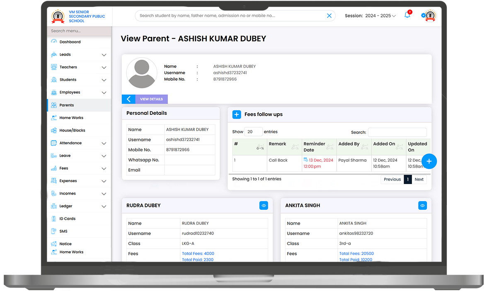Click the plus icon beside Fees follow ups
The image size is (487, 291).
(x=237, y=114)
